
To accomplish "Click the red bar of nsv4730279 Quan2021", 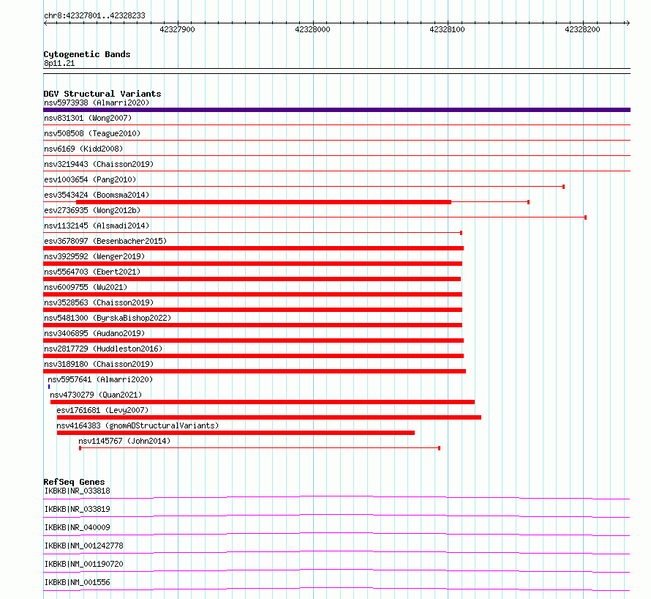I will tap(263, 402).
